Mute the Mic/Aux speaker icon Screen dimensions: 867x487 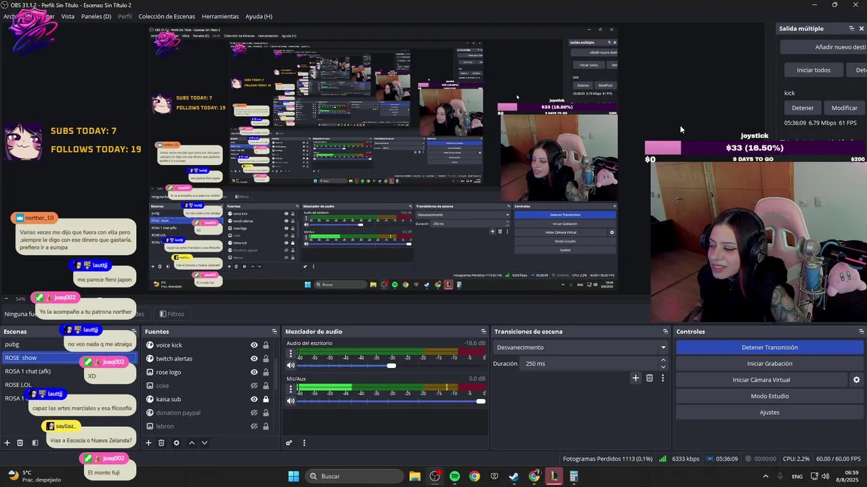pyautogui.click(x=291, y=401)
